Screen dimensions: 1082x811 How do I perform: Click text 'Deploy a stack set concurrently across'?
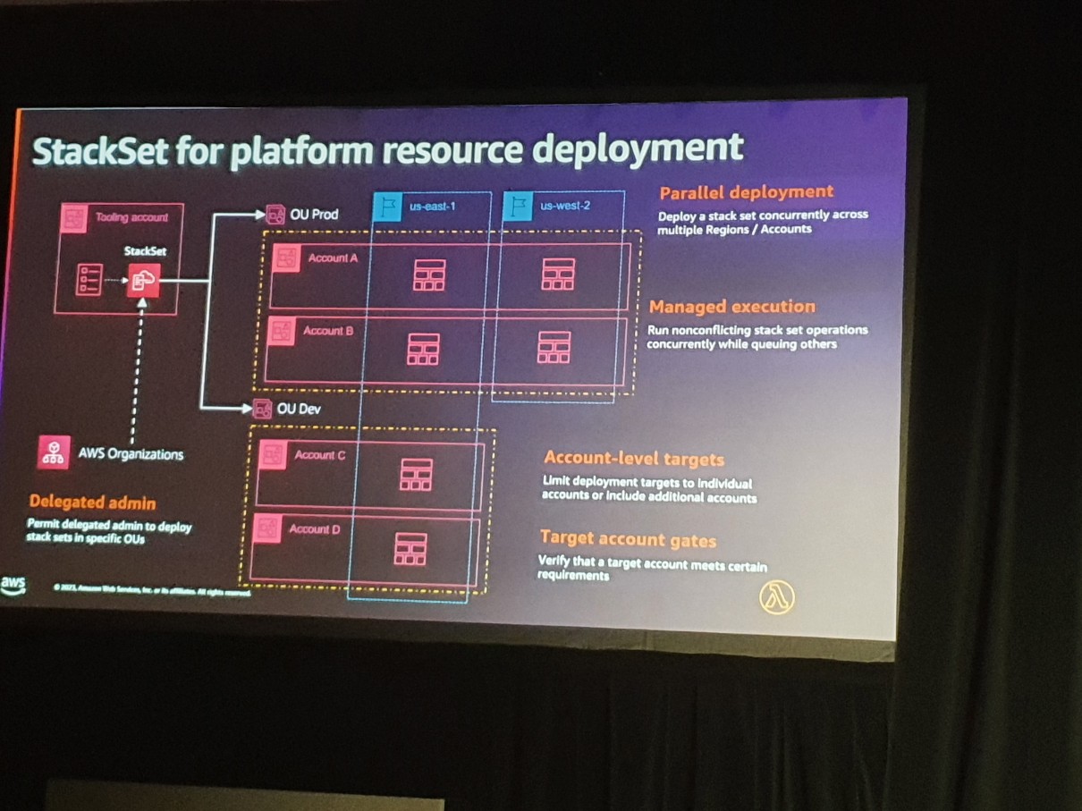pos(763,215)
